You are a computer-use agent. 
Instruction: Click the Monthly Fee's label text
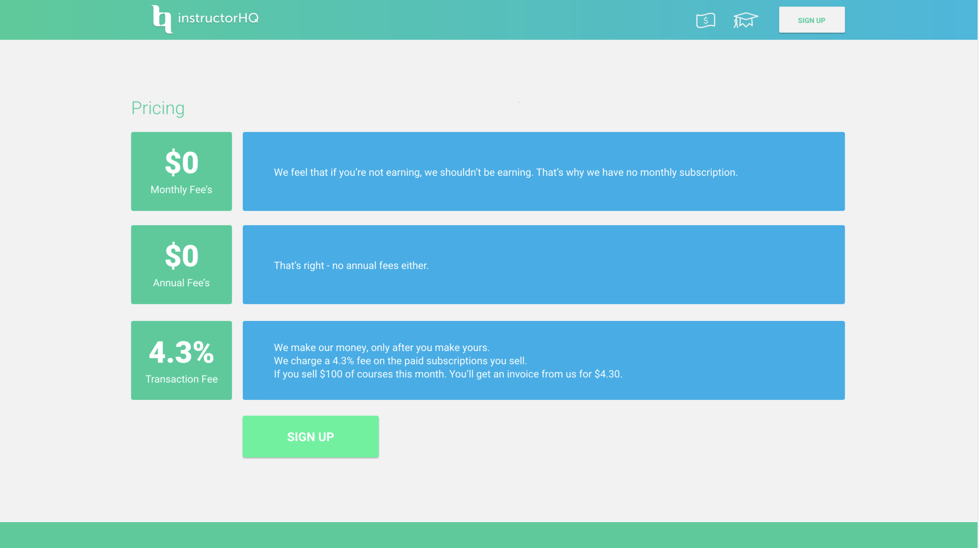pos(181,190)
